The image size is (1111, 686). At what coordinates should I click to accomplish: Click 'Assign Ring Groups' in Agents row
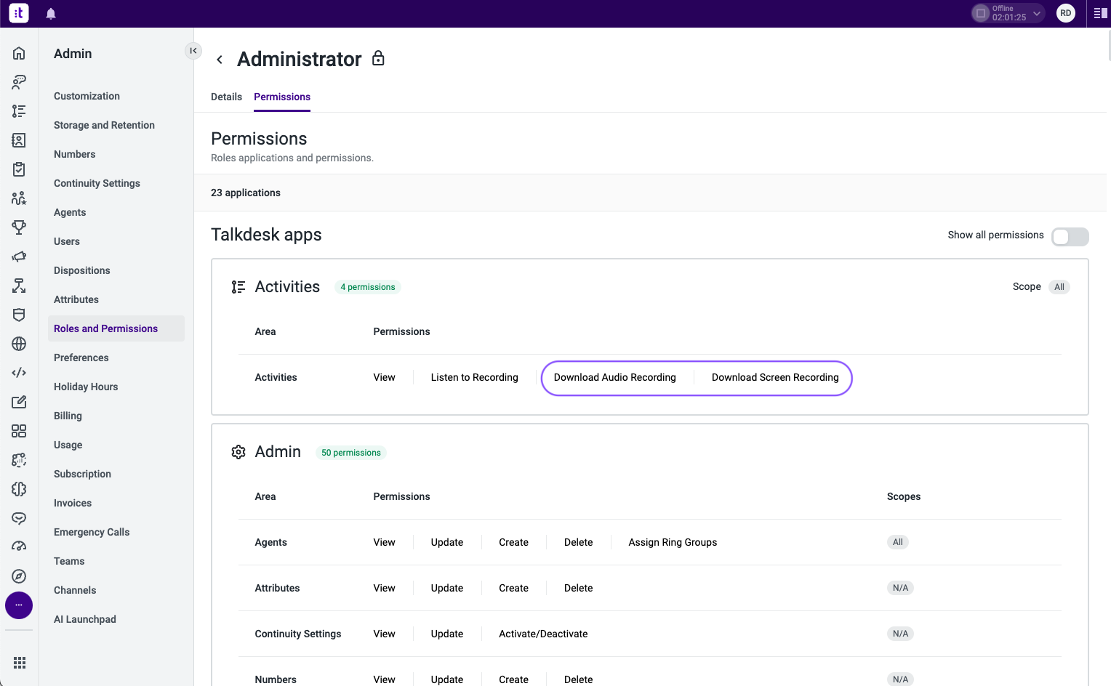pyautogui.click(x=673, y=542)
